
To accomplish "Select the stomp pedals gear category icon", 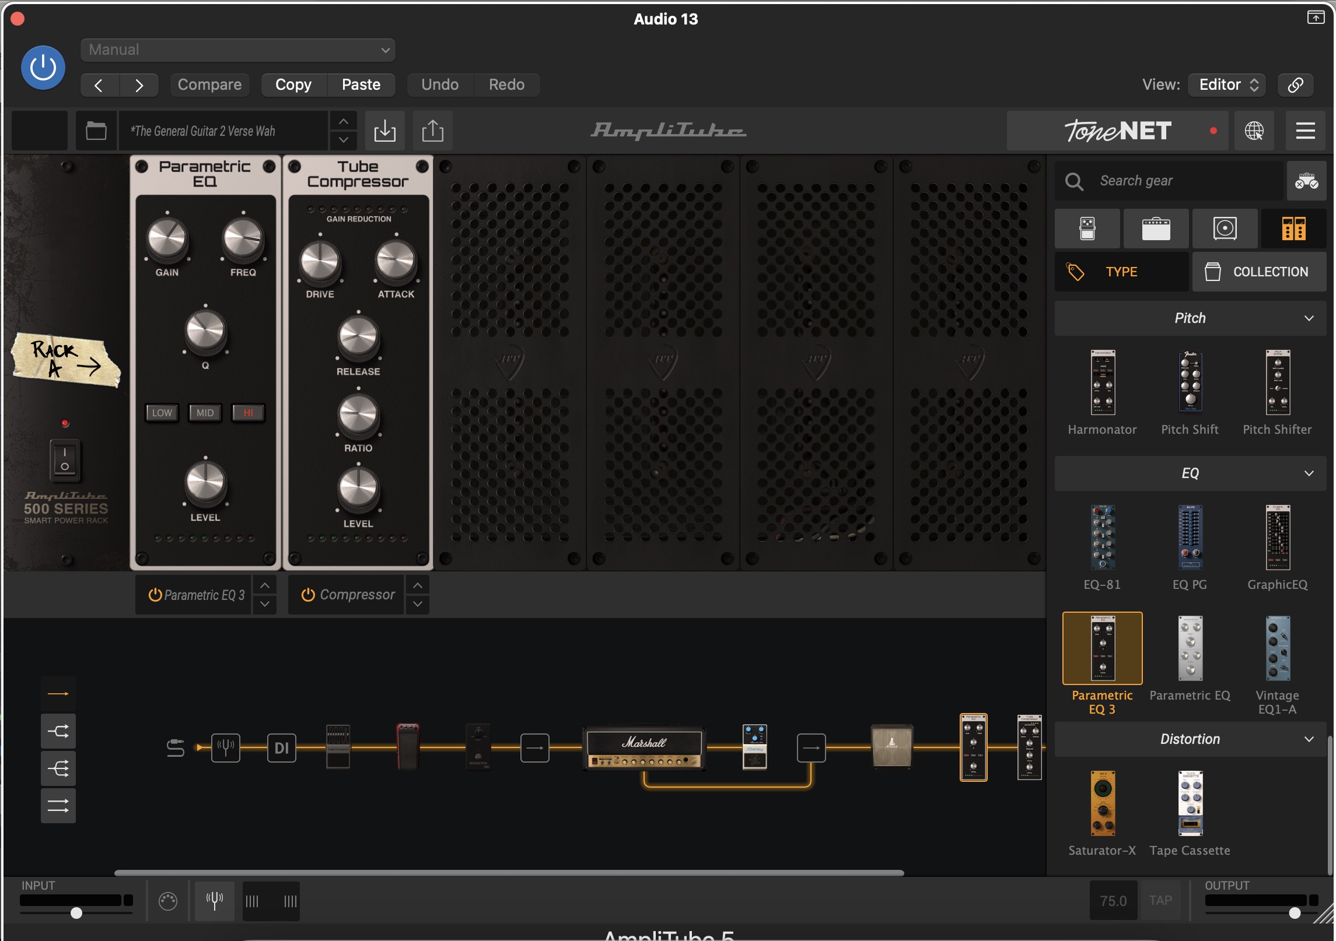I will tap(1087, 229).
